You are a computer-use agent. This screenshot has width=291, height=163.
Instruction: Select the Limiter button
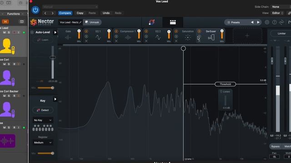tap(281, 34)
